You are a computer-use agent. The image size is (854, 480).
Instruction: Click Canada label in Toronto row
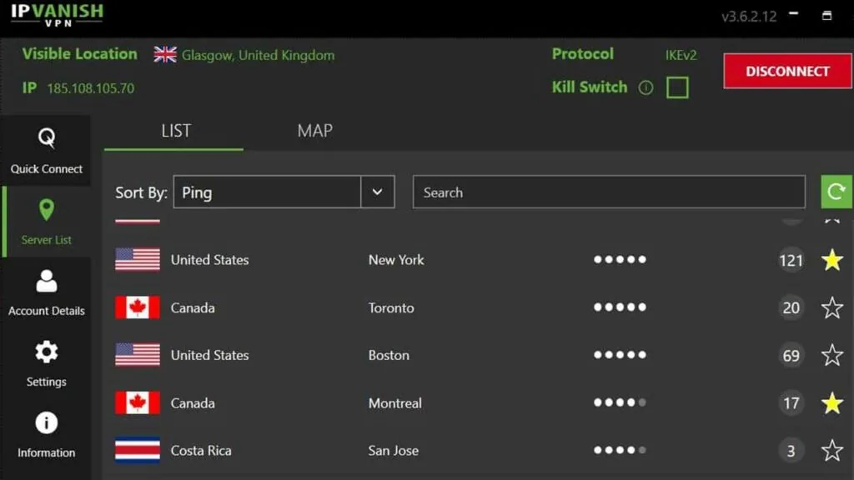pos(193,307)
